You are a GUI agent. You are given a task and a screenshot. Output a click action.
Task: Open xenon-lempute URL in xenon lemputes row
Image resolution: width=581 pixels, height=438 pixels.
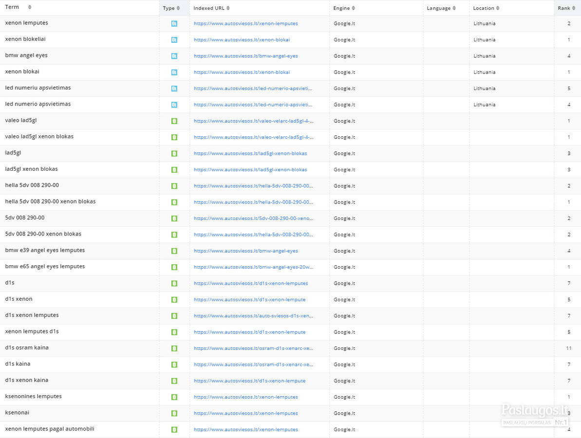coord(245,23)
